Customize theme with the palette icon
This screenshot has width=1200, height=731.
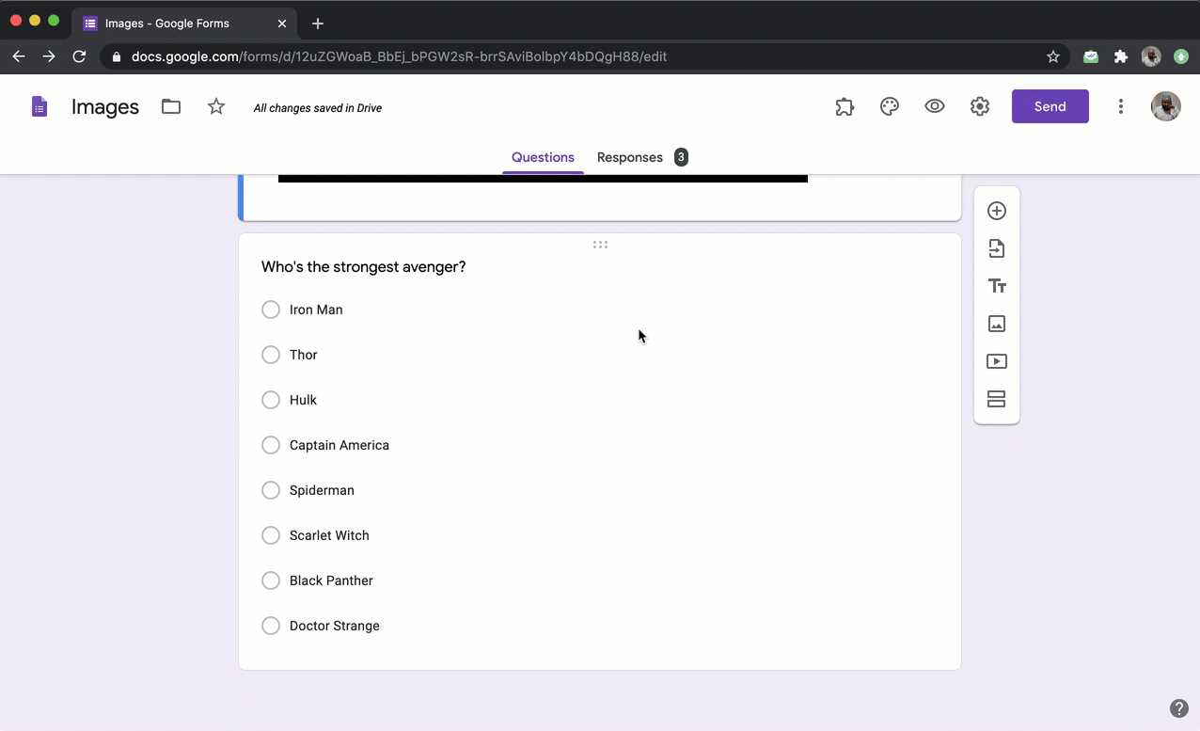890,107
